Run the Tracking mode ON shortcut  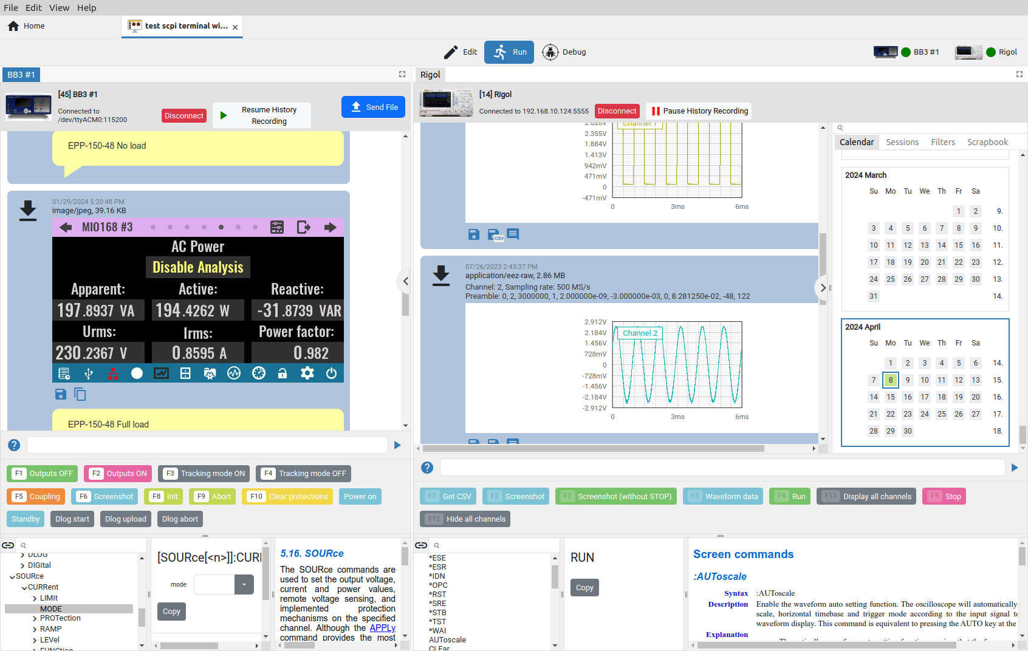pyautogui.click(x=204, y=474)
